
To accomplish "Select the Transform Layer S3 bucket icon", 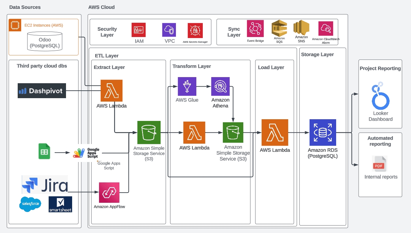I will pos(233,132).
